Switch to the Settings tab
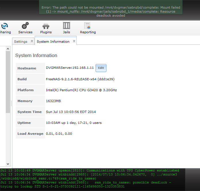 pyautogui.click(x=21, y=42)
